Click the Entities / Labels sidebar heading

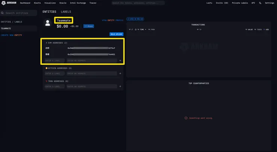[12, 22]
